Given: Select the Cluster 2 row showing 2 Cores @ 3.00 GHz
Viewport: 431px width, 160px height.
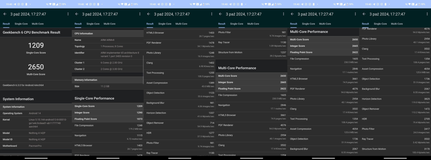Looking at the screenshot, I should click(x=108, y=69).
